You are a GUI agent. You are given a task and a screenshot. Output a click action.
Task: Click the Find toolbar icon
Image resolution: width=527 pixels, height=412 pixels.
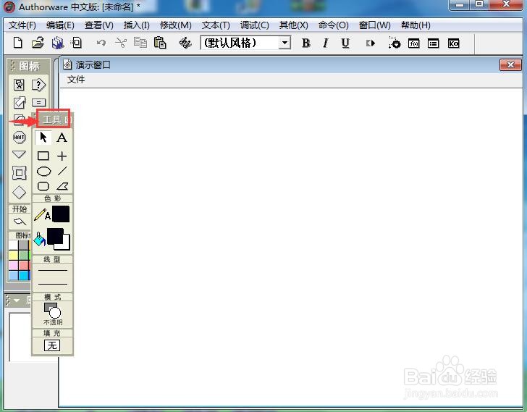(x=185, y=43)
